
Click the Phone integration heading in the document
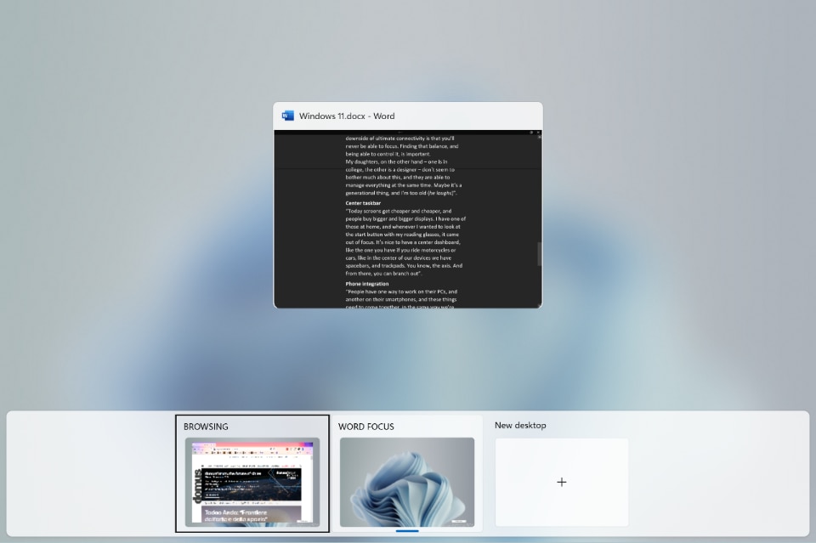pos(366,284)
